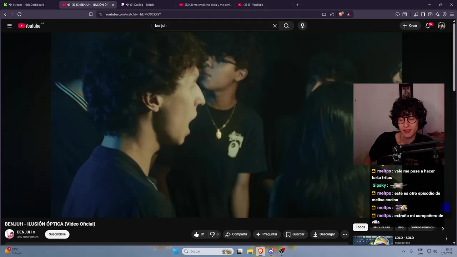Image resolution: width=457 pixels, height=257 pixels.
Task: Open the browser main menu icon
Action: pos(452,14)
